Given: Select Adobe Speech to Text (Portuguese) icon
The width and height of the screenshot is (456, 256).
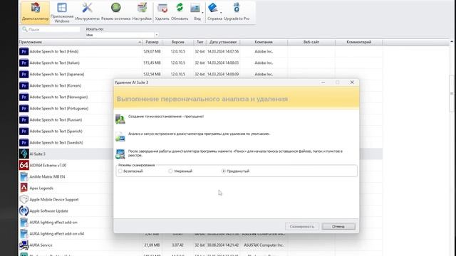Looking at the screenshot, I should (24, 108).
